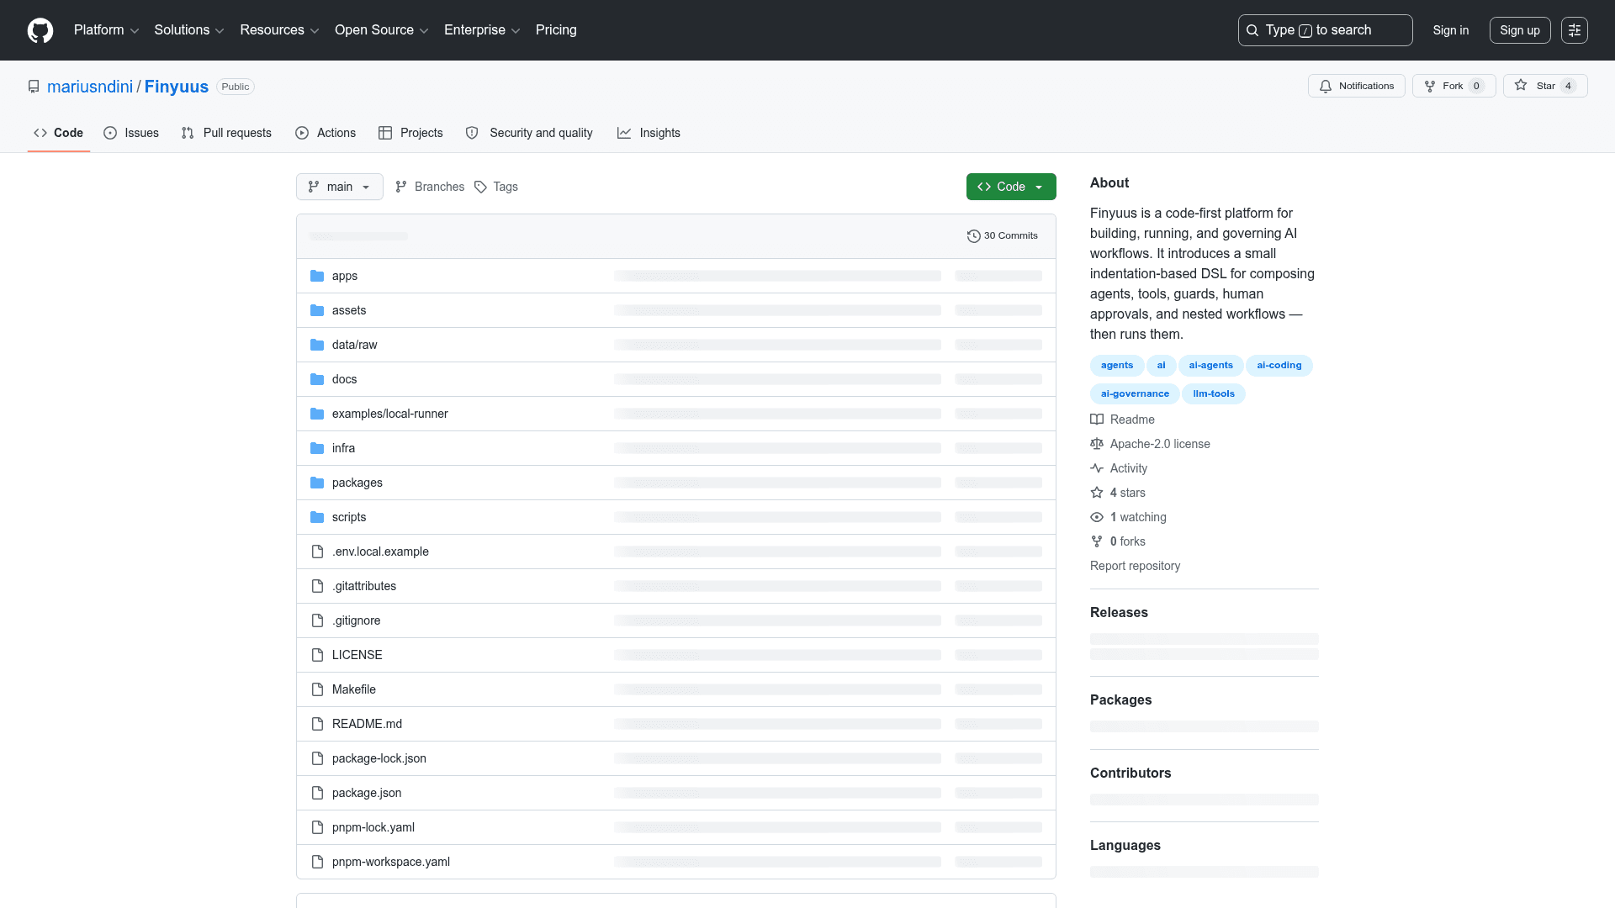Screen dimensions: 1615x908
Task: Click the docs folder icon
Action: pyautogui.click(x=317, y=379)
